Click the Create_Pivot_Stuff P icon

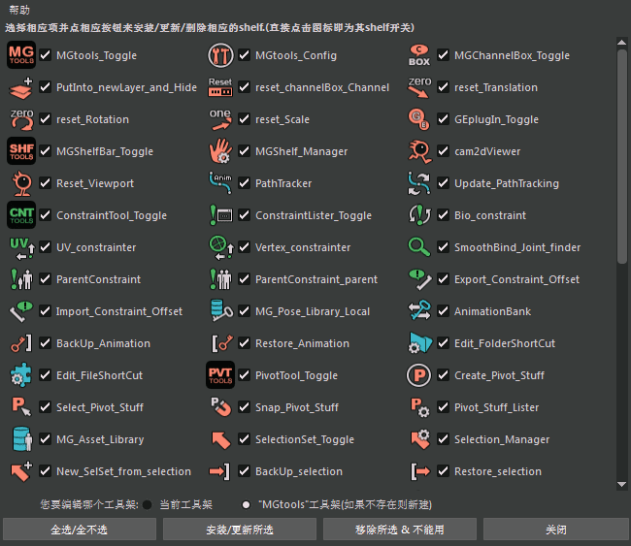point(419,374)
